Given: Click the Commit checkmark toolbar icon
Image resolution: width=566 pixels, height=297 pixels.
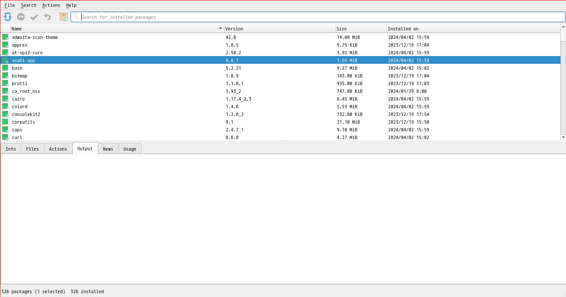Looking at the screenshot, I should pyautogui.click(x=34, y=17).
